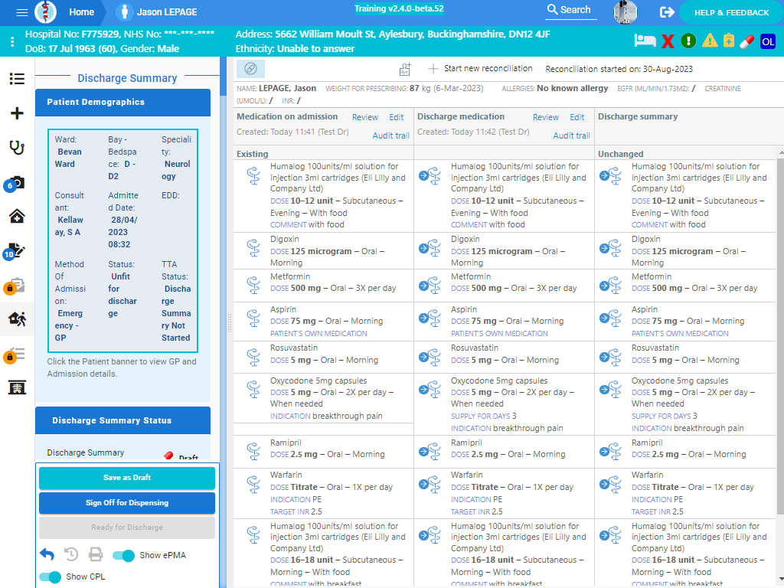Click the Aspirin prescription icon under Existing

tap(253, 318)
